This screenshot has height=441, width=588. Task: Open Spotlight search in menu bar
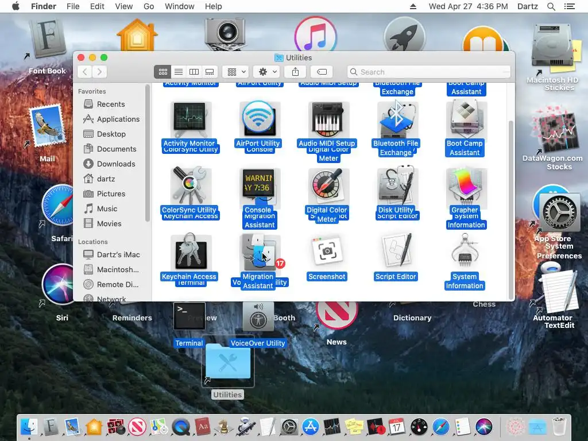551,6
